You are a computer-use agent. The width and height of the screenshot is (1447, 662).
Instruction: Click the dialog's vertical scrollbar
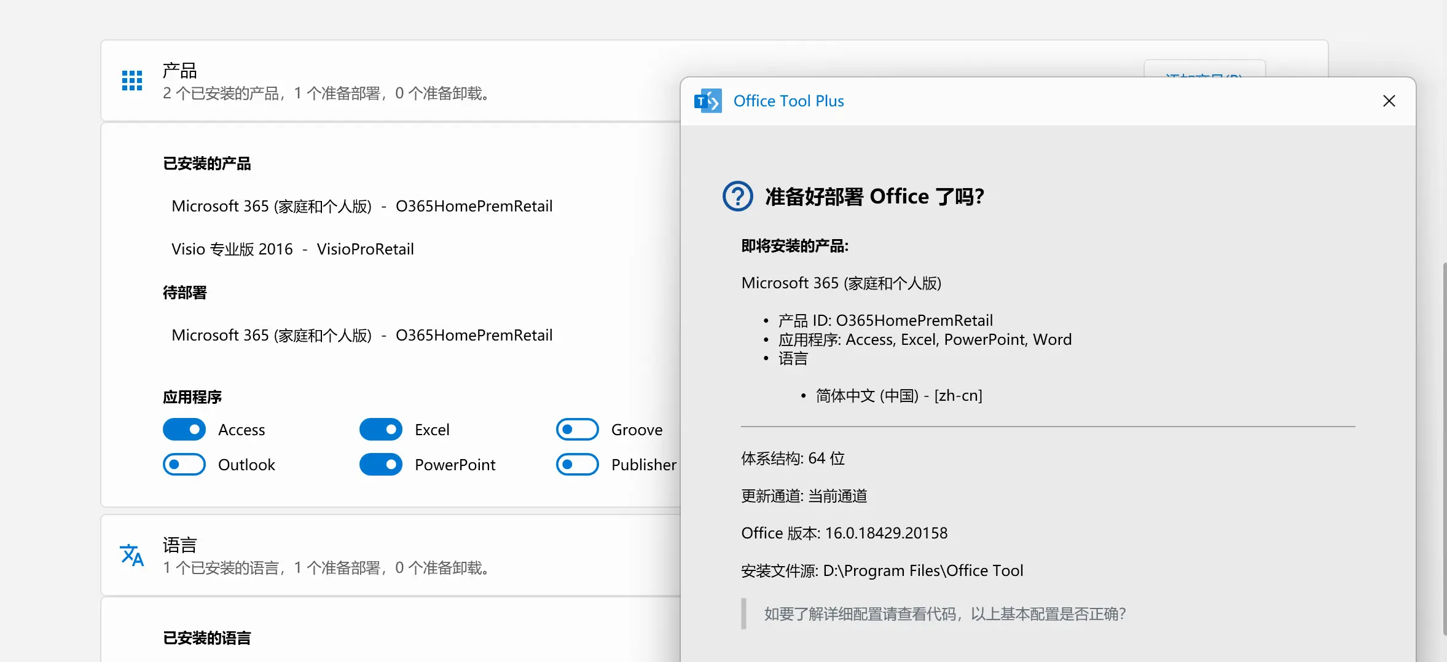click(1444, 449)
